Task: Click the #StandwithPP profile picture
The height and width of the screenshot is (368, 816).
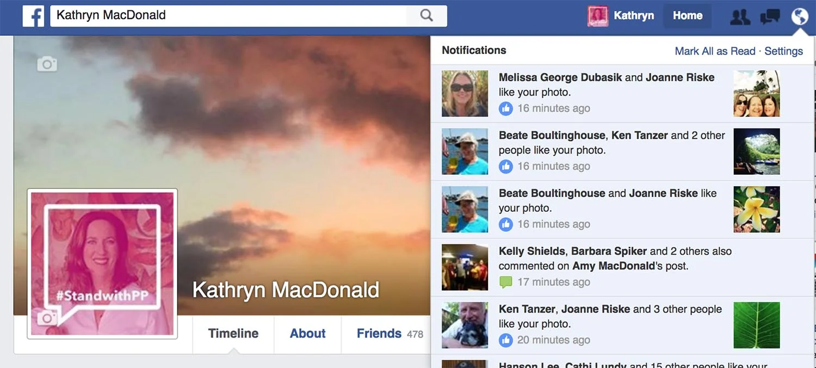Action: 102,263
